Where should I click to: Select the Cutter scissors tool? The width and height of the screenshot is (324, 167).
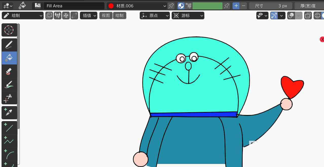pos(9,98)
